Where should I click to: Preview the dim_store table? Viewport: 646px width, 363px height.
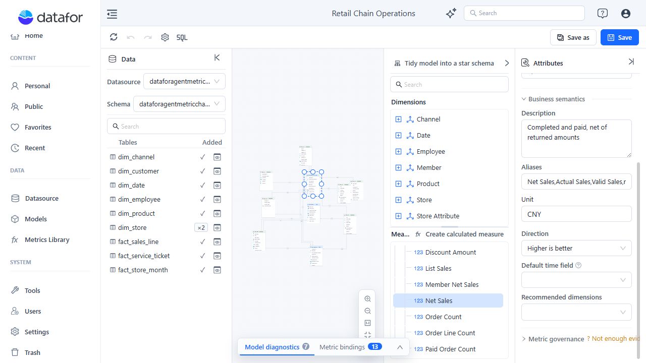coord(217,227)
